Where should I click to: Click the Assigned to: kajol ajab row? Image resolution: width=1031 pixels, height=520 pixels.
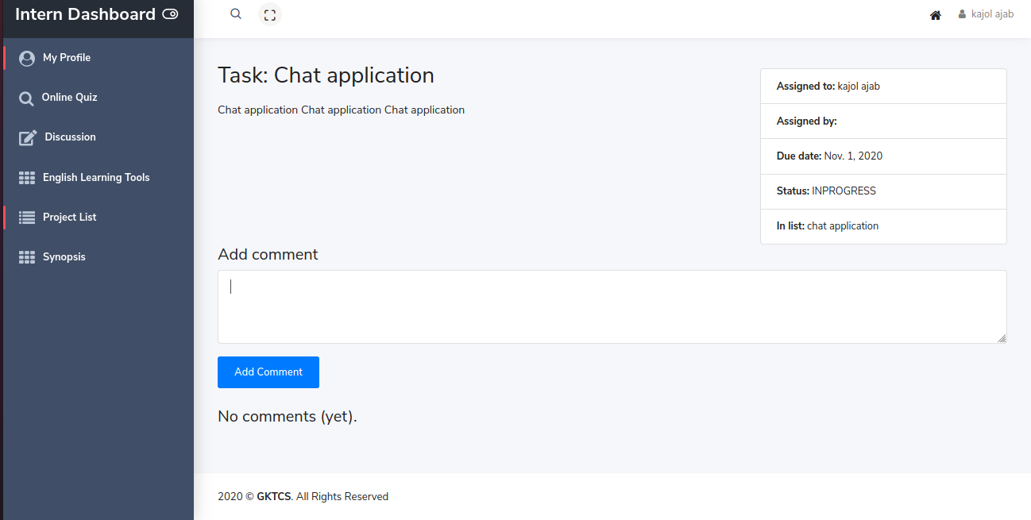pyautogui.click(x=883, y=86)
